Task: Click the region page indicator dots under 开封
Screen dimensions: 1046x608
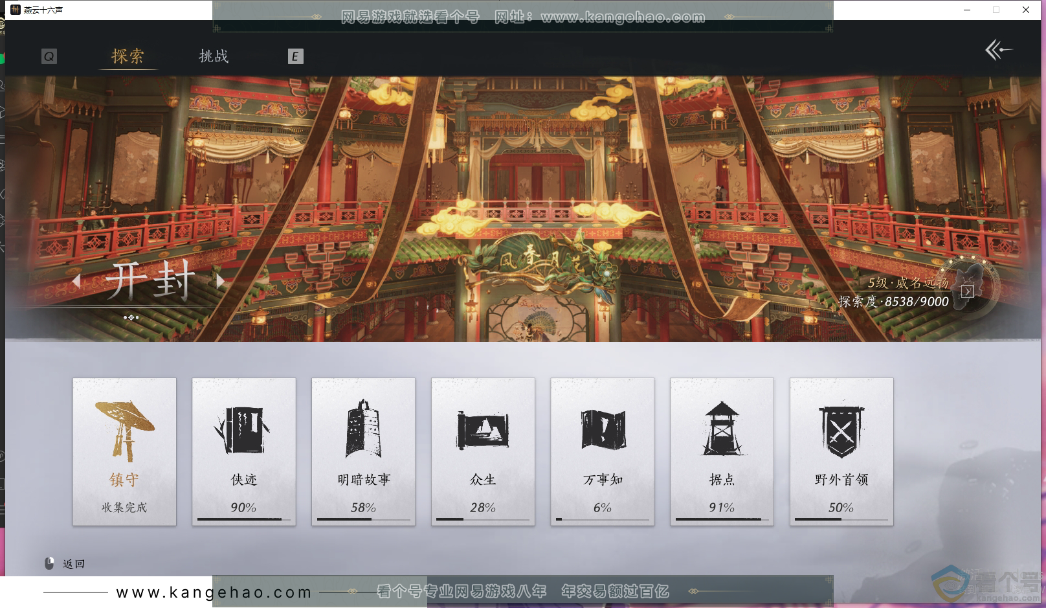Action: pyautogui.click(x=131, y=317)
